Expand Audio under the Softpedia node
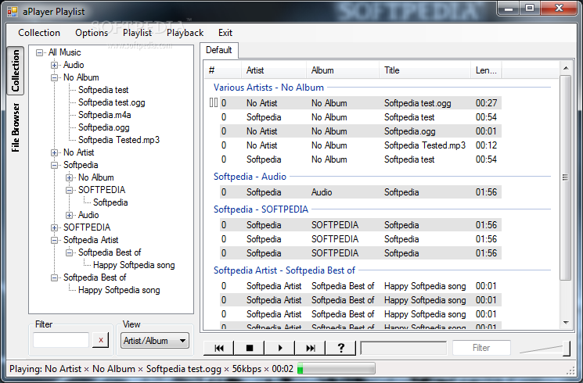The width and height of the screenshot is (583, 383). 69,215
